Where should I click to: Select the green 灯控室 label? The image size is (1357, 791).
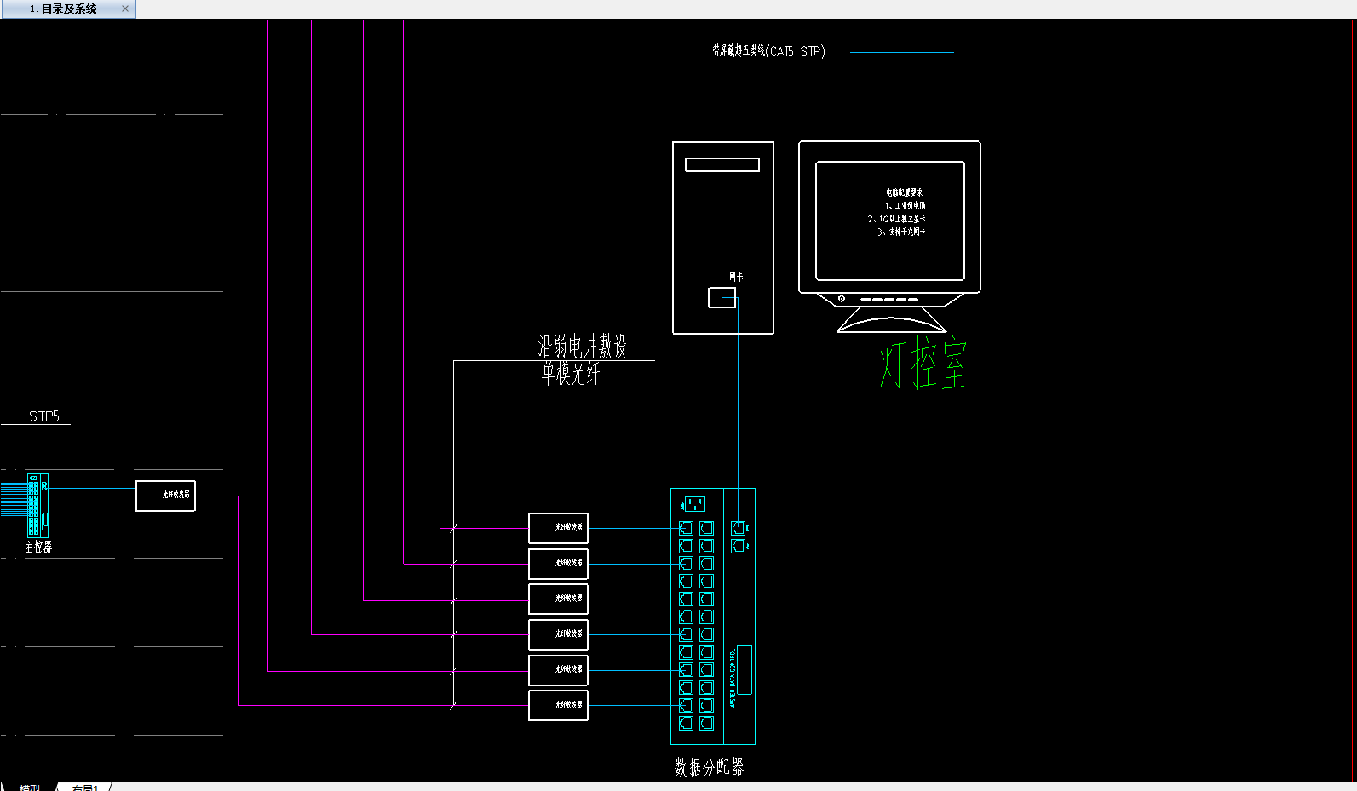tap(923, 362)
